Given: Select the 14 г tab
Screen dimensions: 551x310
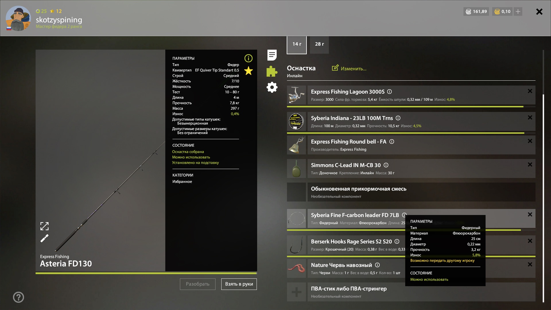Looking at the screenshot, I should 297,44.
